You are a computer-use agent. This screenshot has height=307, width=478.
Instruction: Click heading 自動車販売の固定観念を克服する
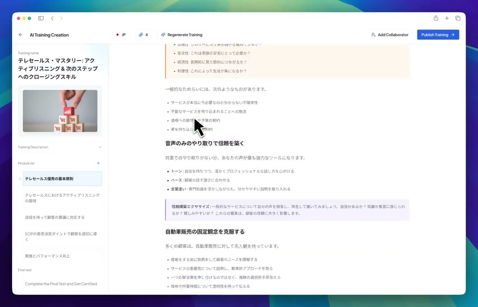[x=205, y=232]
